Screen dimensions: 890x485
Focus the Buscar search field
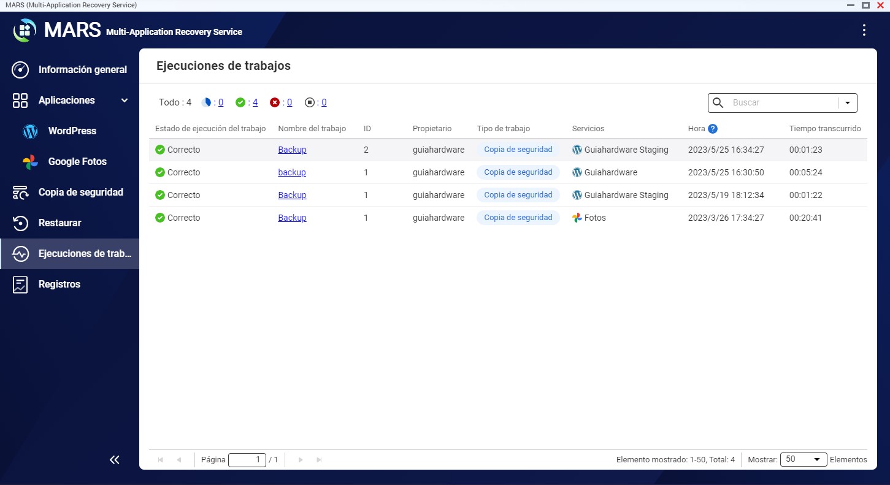tap(782, 103)
